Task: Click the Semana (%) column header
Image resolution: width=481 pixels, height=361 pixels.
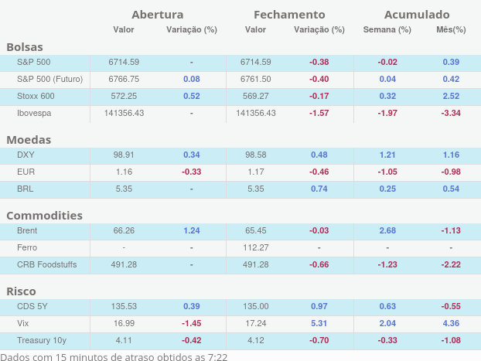Action: click(387, 29)
